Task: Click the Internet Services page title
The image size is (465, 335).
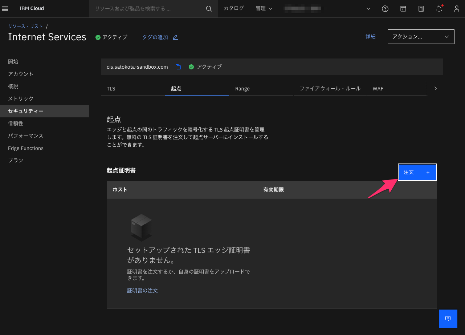Action: pyautogui.click(x=47, y=37)
